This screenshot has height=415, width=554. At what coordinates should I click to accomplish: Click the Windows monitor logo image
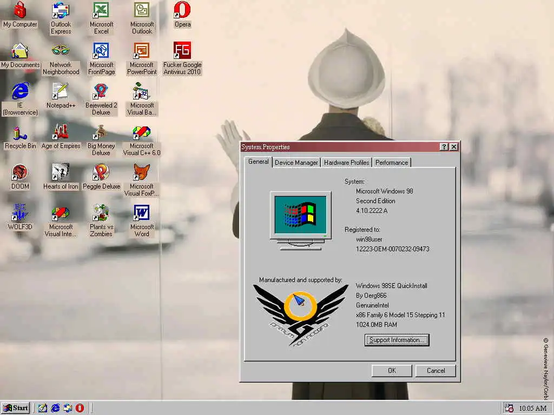(x=301, y=220)
